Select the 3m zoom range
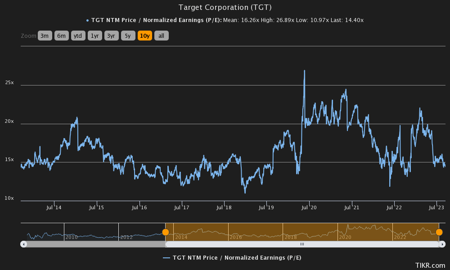 (45, 36)
